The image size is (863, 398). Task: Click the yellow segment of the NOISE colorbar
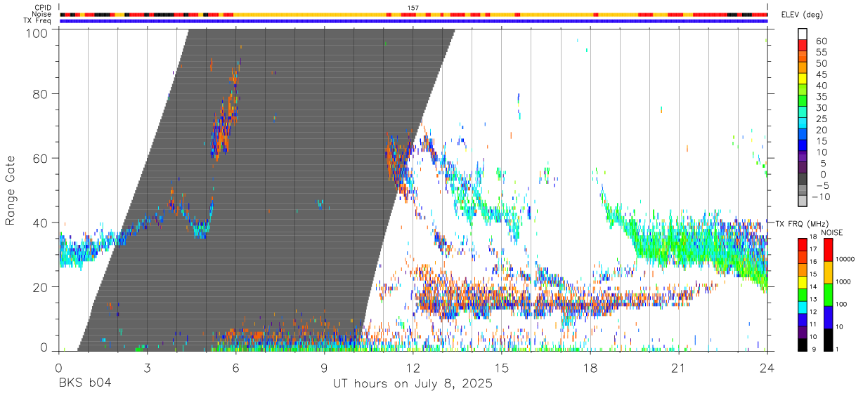click(x=829, y=272)
